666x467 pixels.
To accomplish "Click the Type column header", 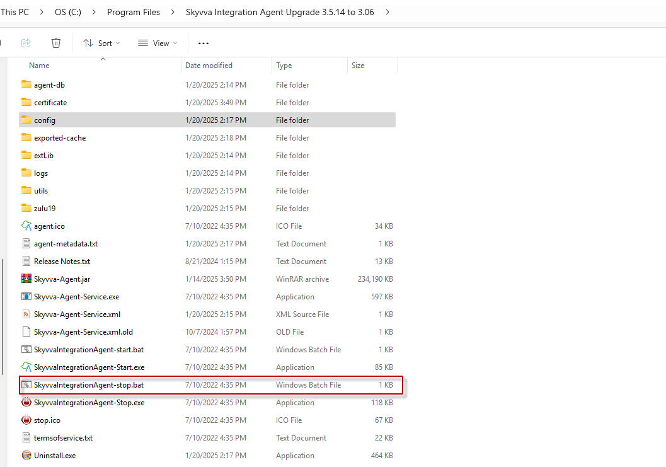I will point(284,66).
